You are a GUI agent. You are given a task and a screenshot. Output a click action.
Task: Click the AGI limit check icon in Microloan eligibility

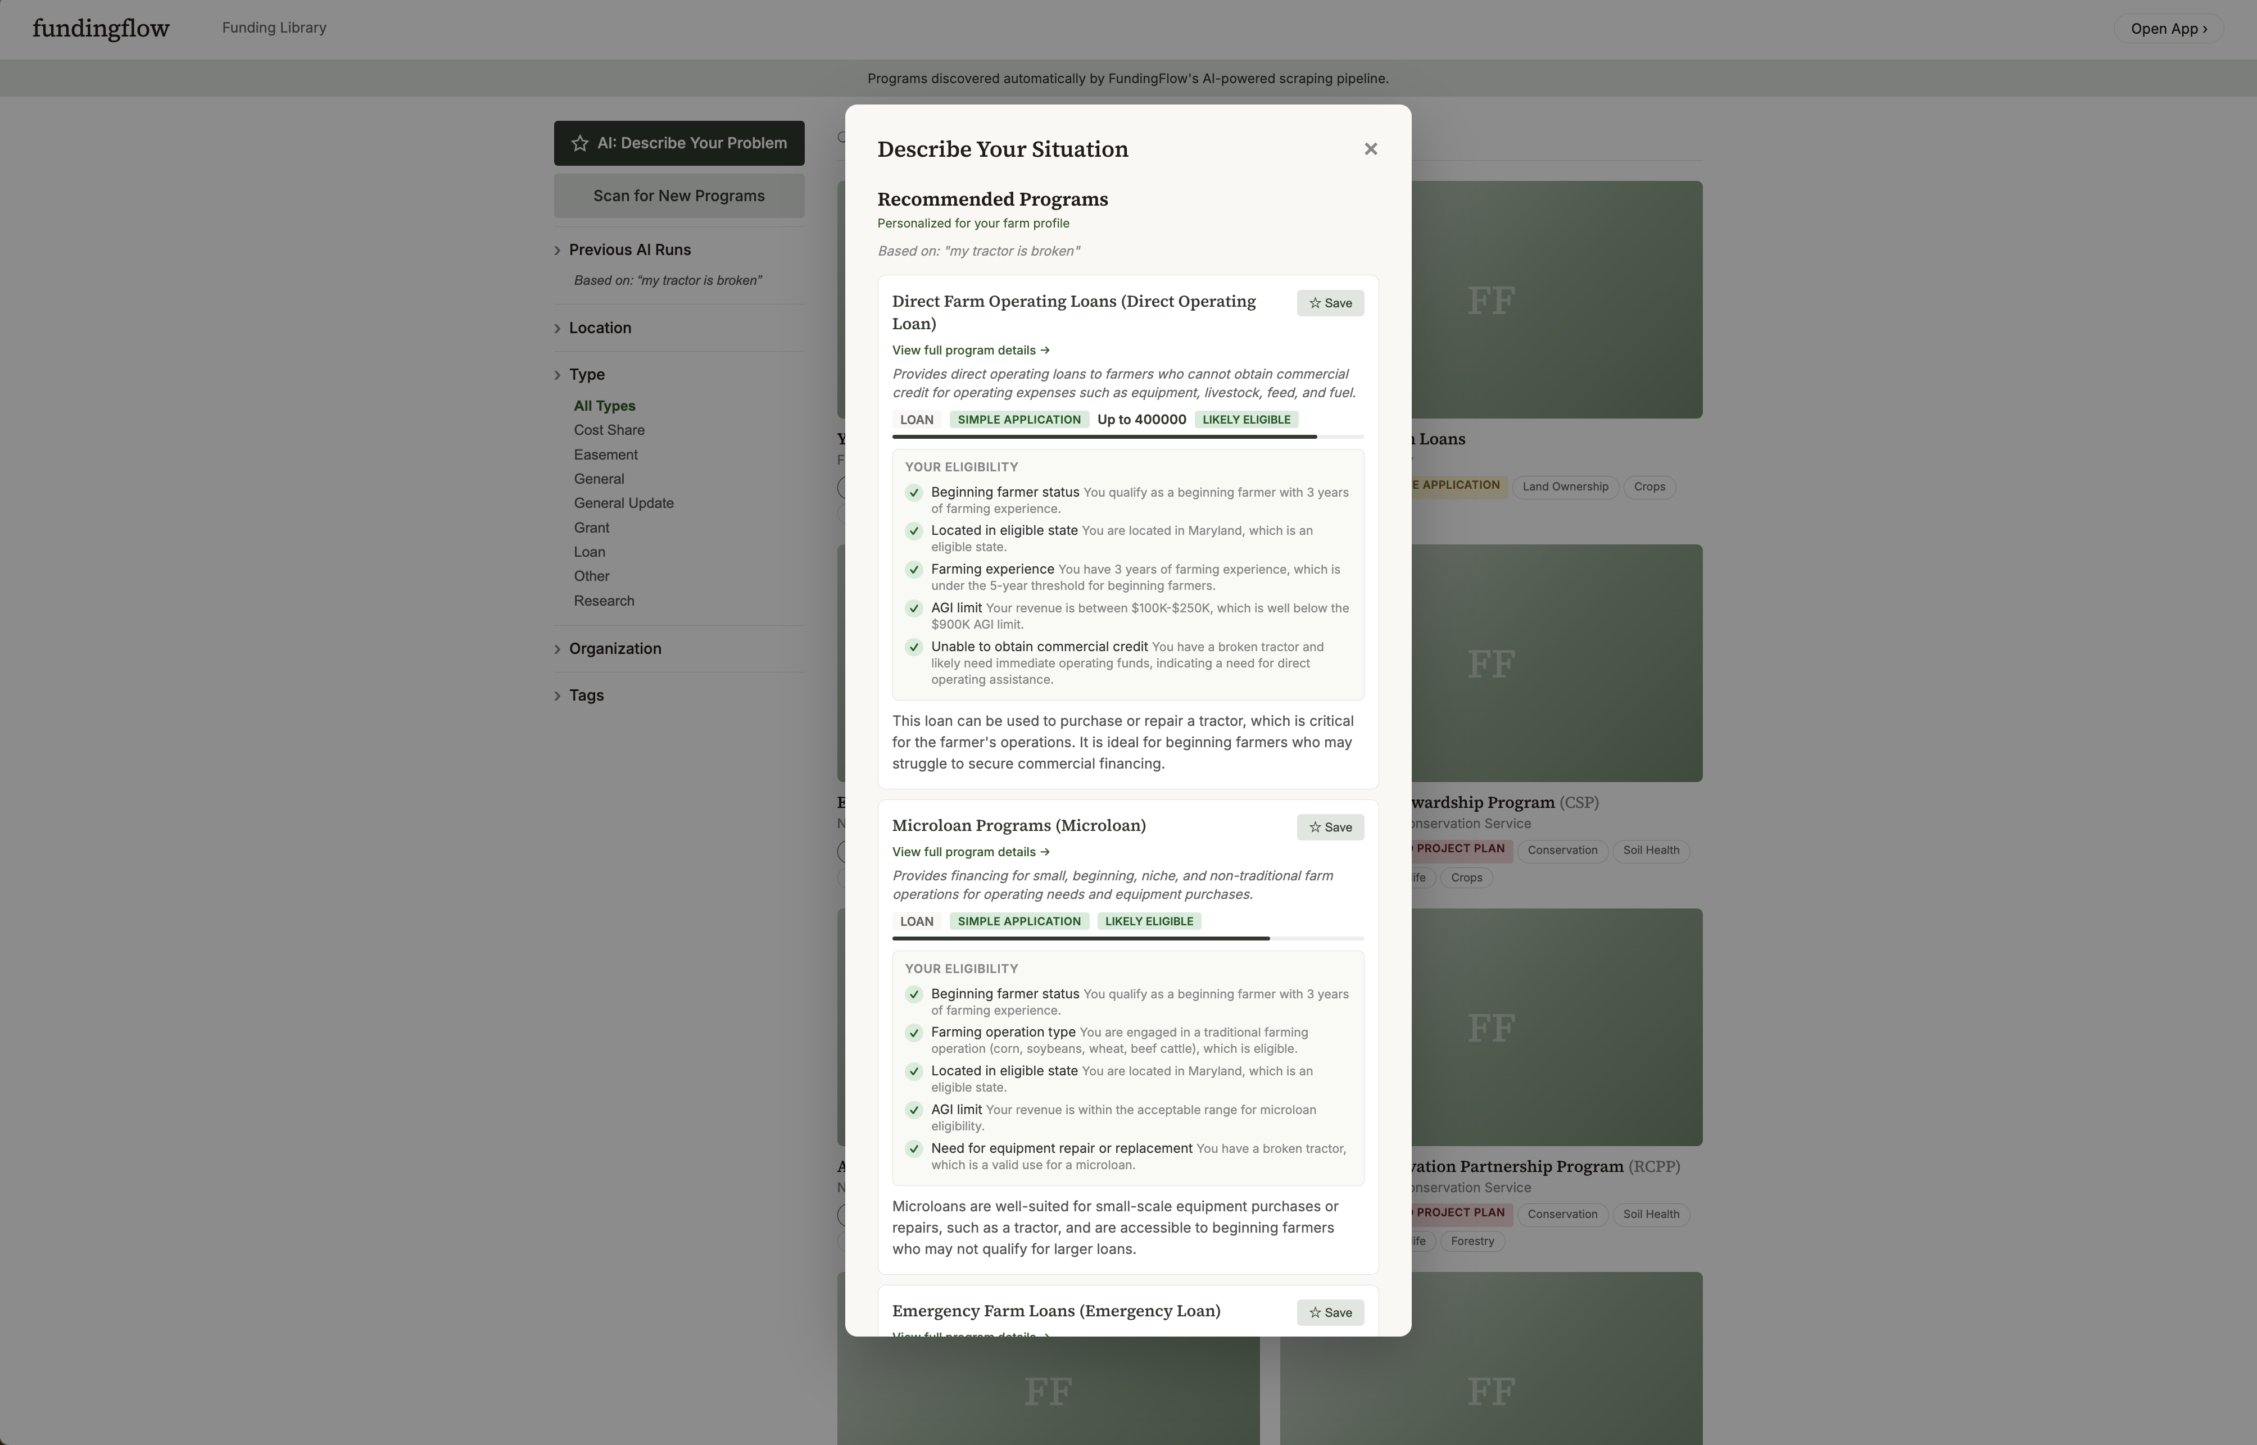tap(913, 1110)
